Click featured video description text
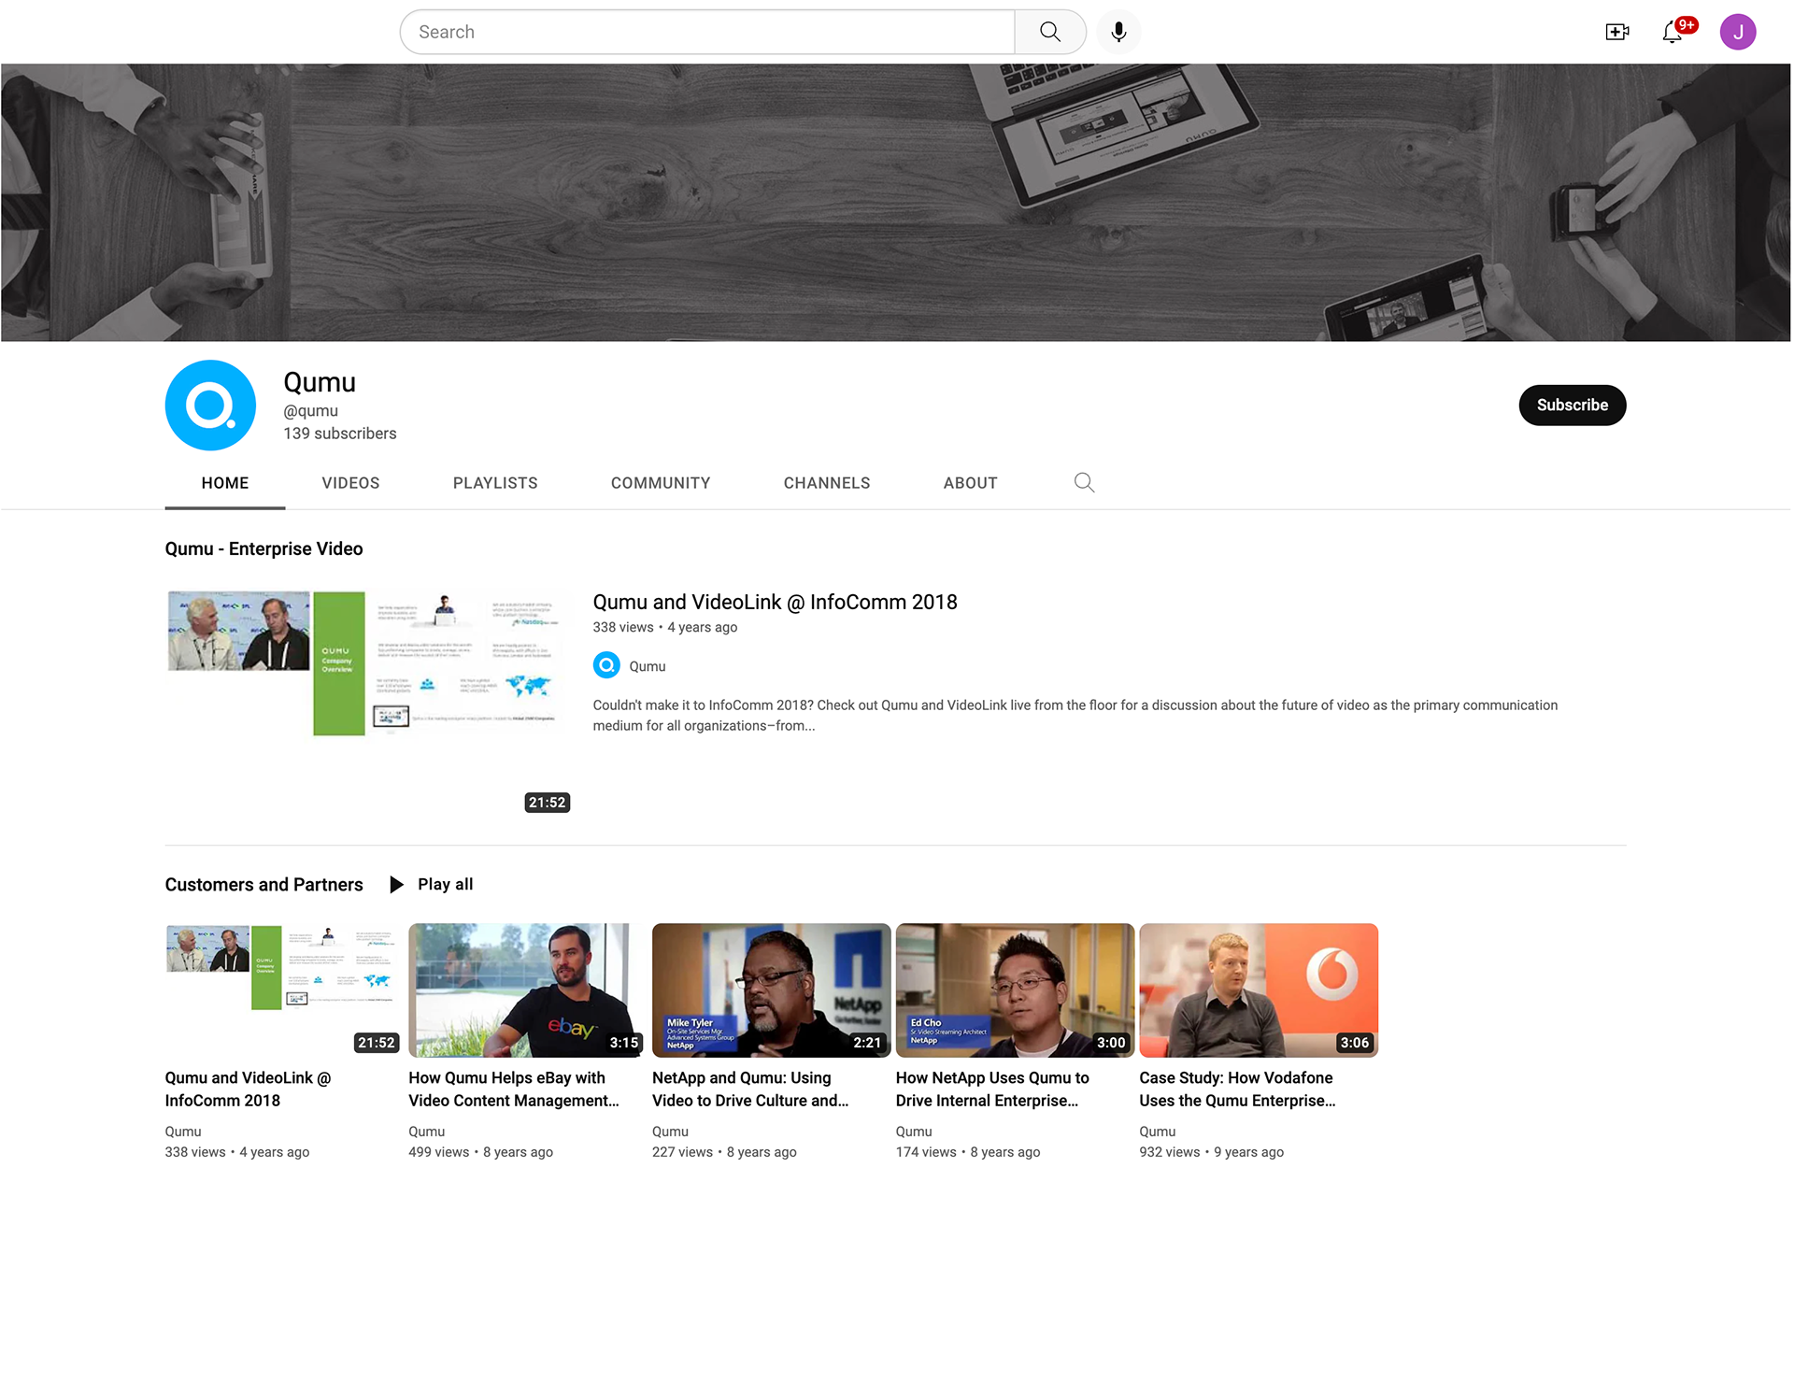 coord(1075,716)
